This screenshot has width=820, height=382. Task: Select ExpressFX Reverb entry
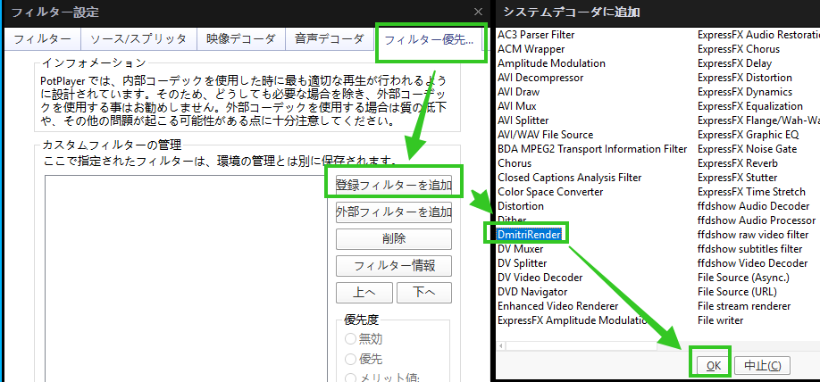(x=737, y=163)
